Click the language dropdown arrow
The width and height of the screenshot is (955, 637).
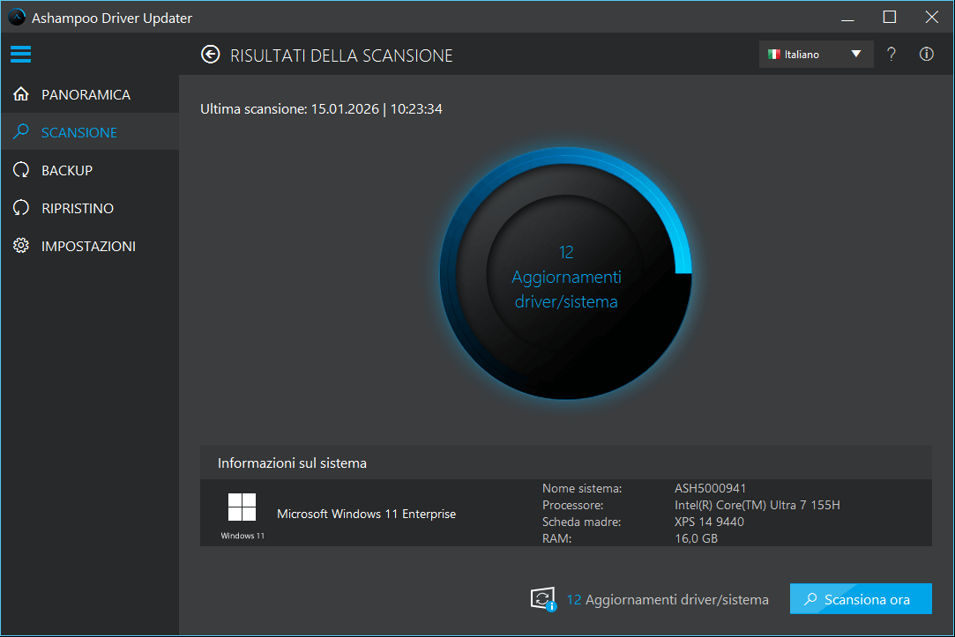coord(855,55)
